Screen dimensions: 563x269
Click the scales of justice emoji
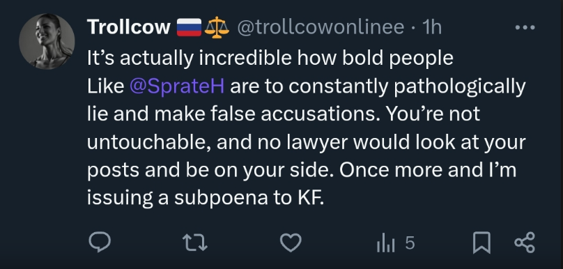pos(217,27)
